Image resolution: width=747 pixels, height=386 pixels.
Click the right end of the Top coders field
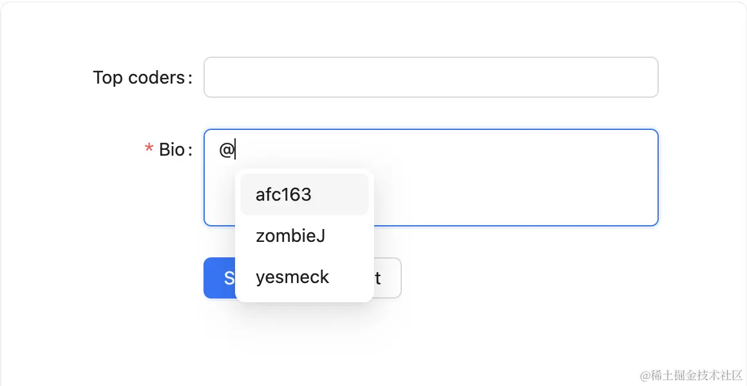[x=638, y=77]
